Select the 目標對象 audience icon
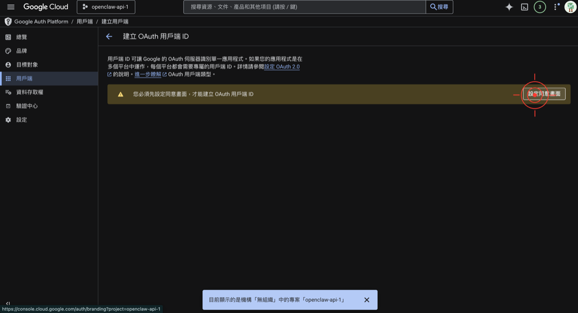578x313 pixels. 8,64
